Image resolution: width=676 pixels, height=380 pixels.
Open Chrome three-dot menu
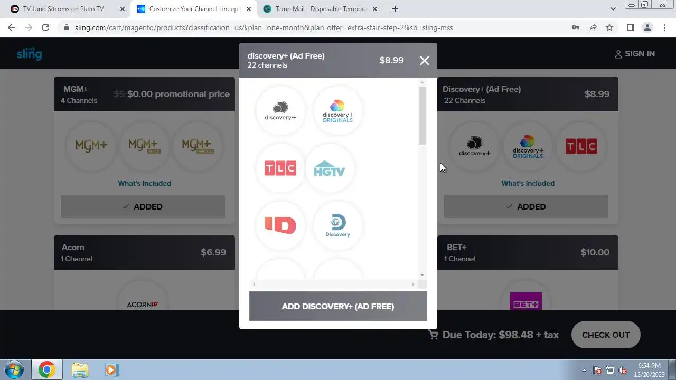[x=664, y=27]
